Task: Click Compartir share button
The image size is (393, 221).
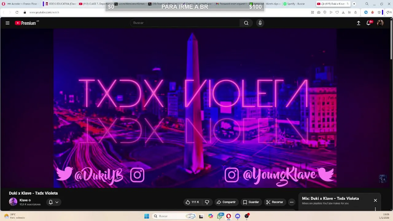Action: [x=226, y=202]
